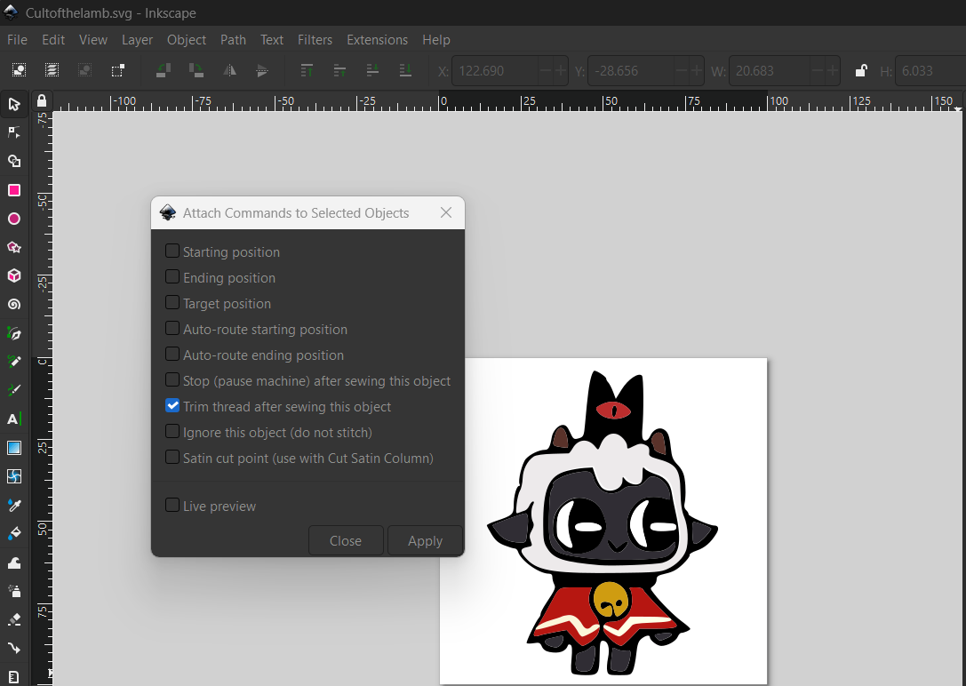Activate the Gradient tool
966x686 pixels.
(14, 448)
